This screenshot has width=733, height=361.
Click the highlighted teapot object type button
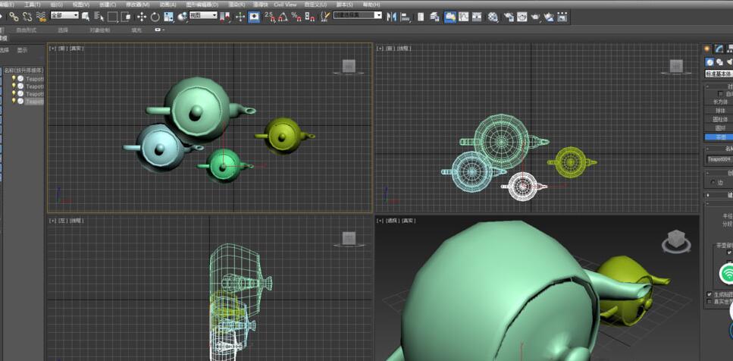pyautogui.click(x=719, y=137)
